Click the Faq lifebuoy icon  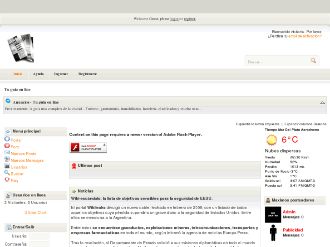[7, 179]
